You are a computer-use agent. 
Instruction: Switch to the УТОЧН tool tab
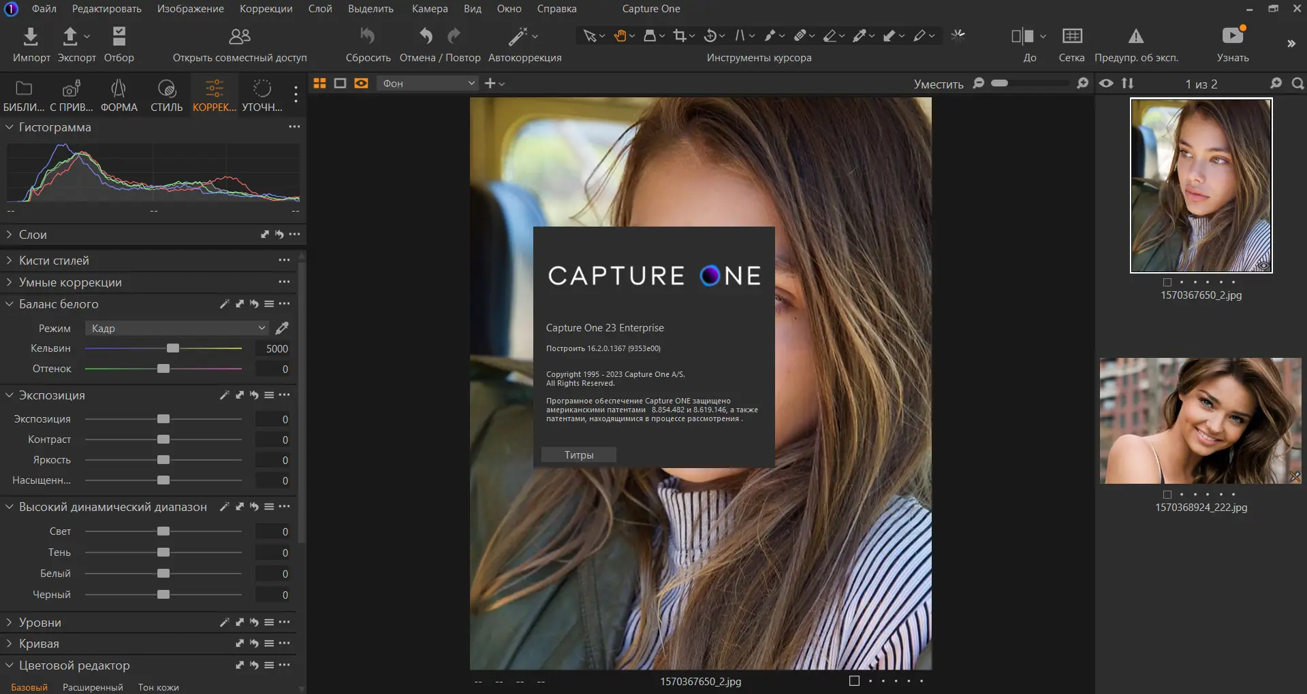pyautogui.click(x=262, y=94)
